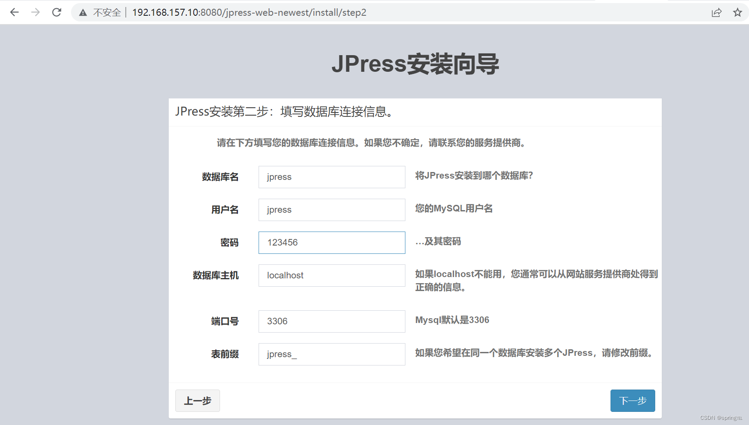This screenshot has width=749, height=425.
Task: Click hint text 您的MySQL用户名
Action: point(454,208)
